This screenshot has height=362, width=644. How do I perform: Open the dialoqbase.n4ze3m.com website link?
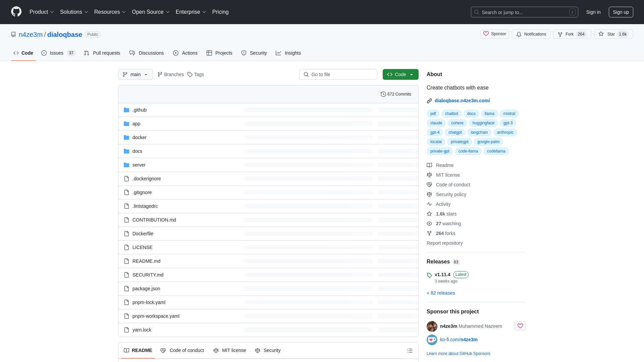coord(462,101)
